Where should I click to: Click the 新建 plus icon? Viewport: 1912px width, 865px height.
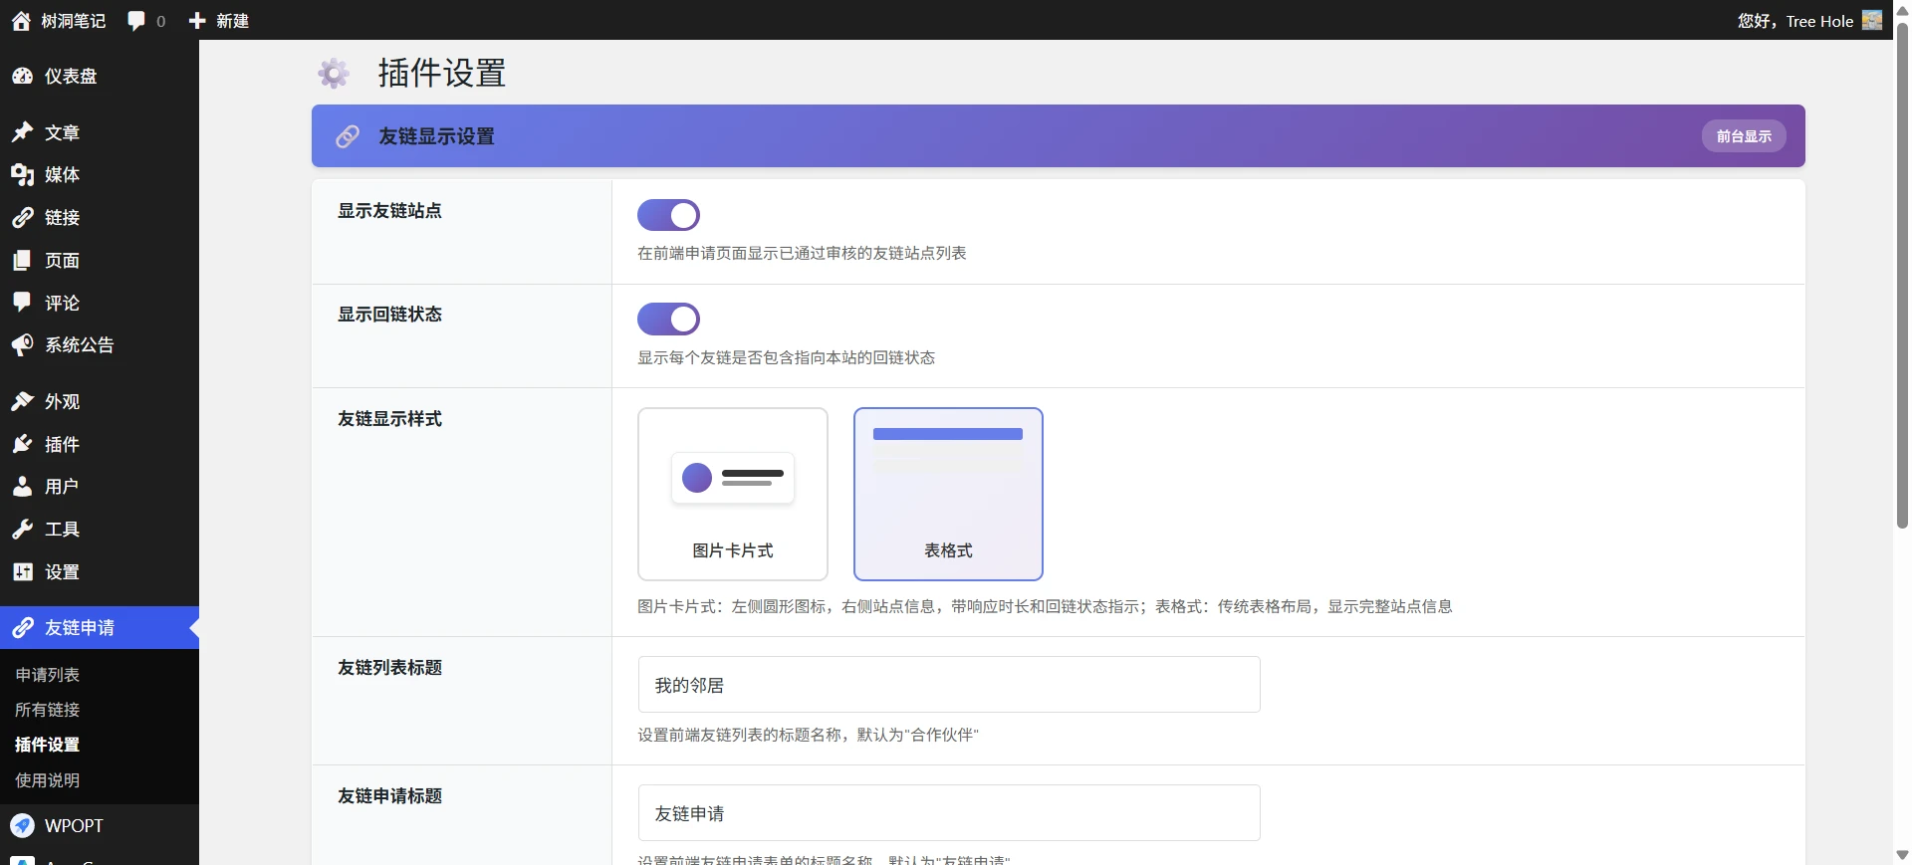pyautogui.click(x=197, y=21)
